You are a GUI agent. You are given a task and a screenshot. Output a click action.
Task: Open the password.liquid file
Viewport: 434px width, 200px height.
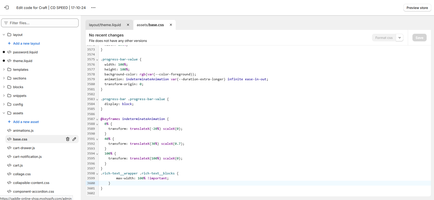point(25,52)
